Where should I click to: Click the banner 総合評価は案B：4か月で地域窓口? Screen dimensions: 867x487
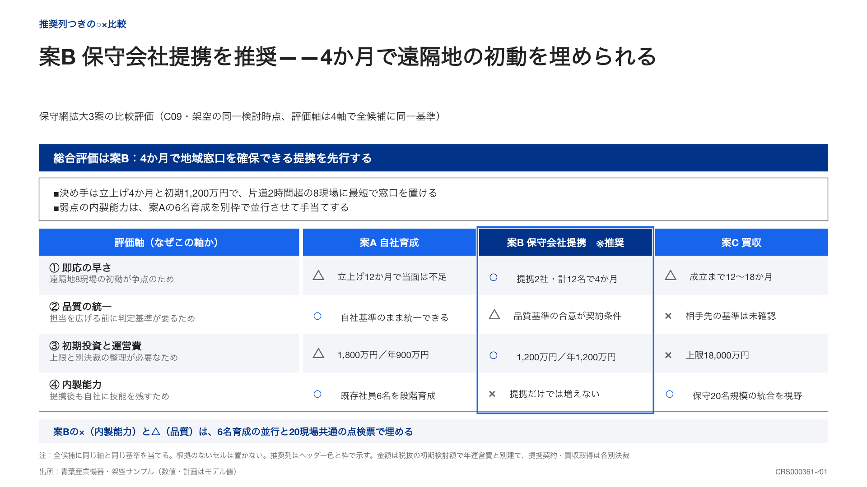(x=433, y=158)
